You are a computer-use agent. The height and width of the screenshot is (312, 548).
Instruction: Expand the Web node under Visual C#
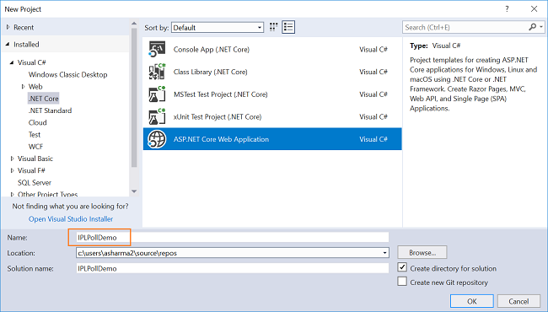23,86
